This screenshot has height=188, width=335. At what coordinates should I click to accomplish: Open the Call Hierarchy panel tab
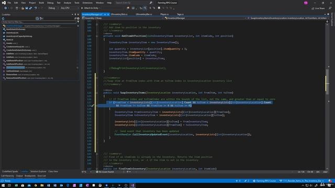click(7, 176)
